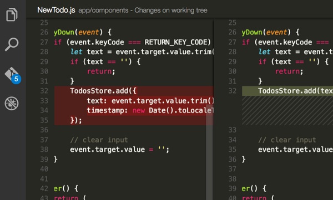Click "if (text == '') {" in left pane

[105, 61]
